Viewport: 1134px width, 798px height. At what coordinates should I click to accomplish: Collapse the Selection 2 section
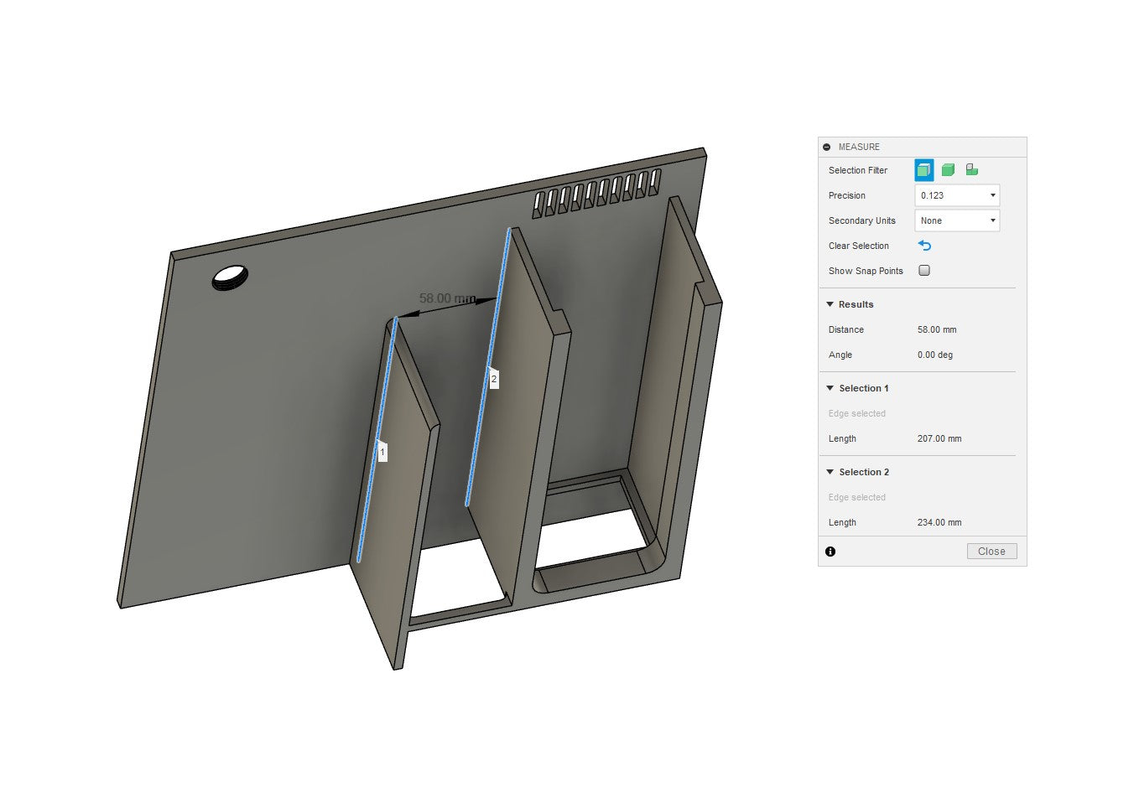click(x=830, y=472)
